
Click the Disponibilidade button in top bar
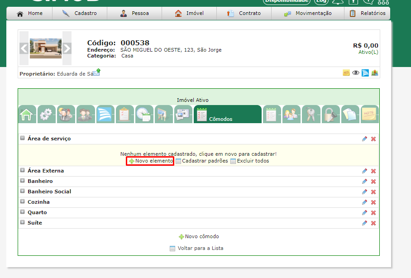(287, 1)
